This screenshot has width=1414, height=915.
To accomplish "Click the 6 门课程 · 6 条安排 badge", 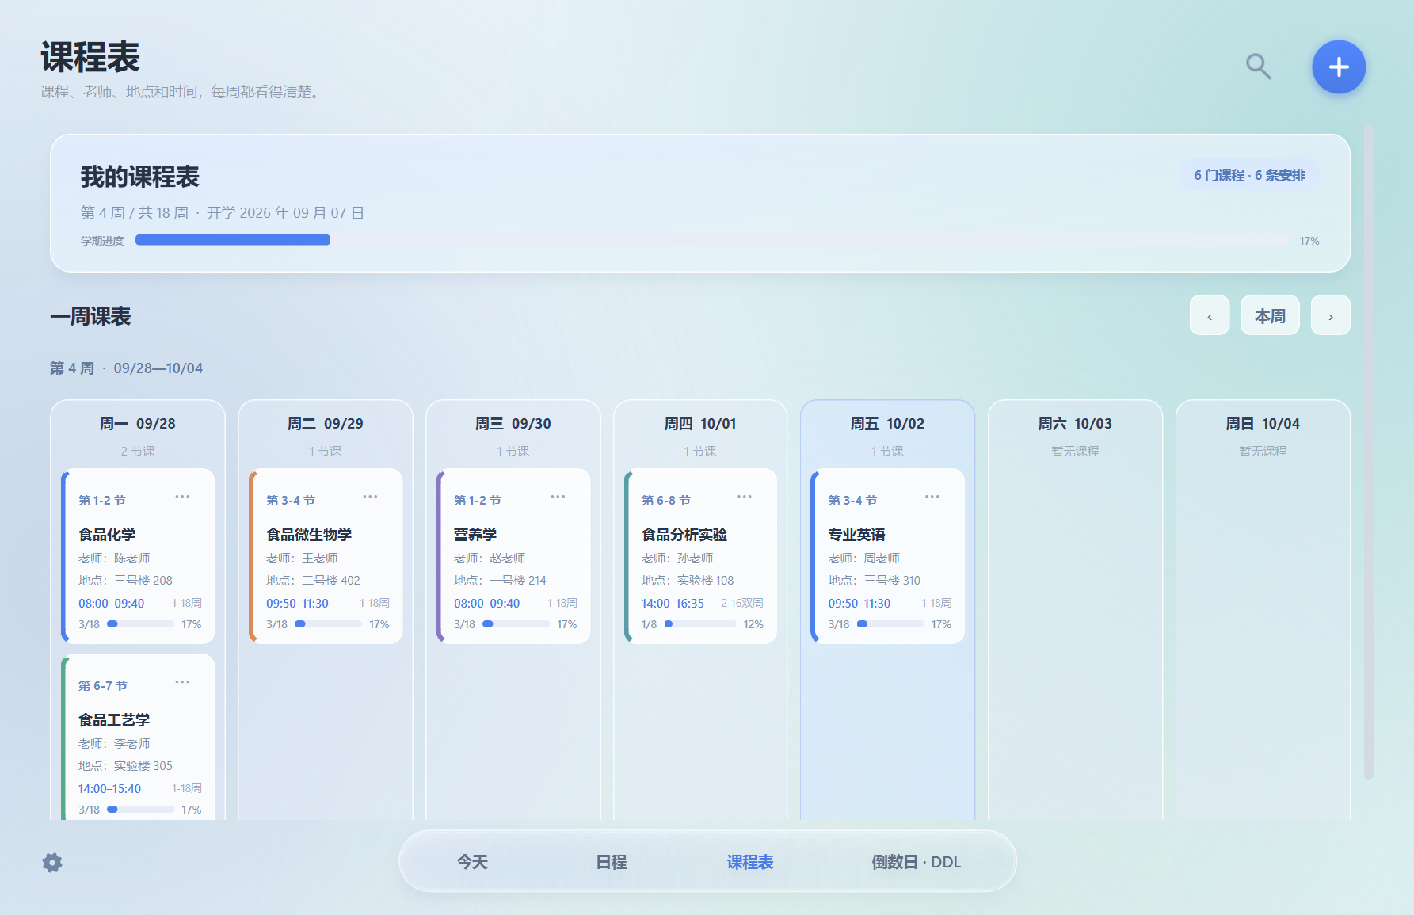I will pyautogui.click(x=1249, y=175).
